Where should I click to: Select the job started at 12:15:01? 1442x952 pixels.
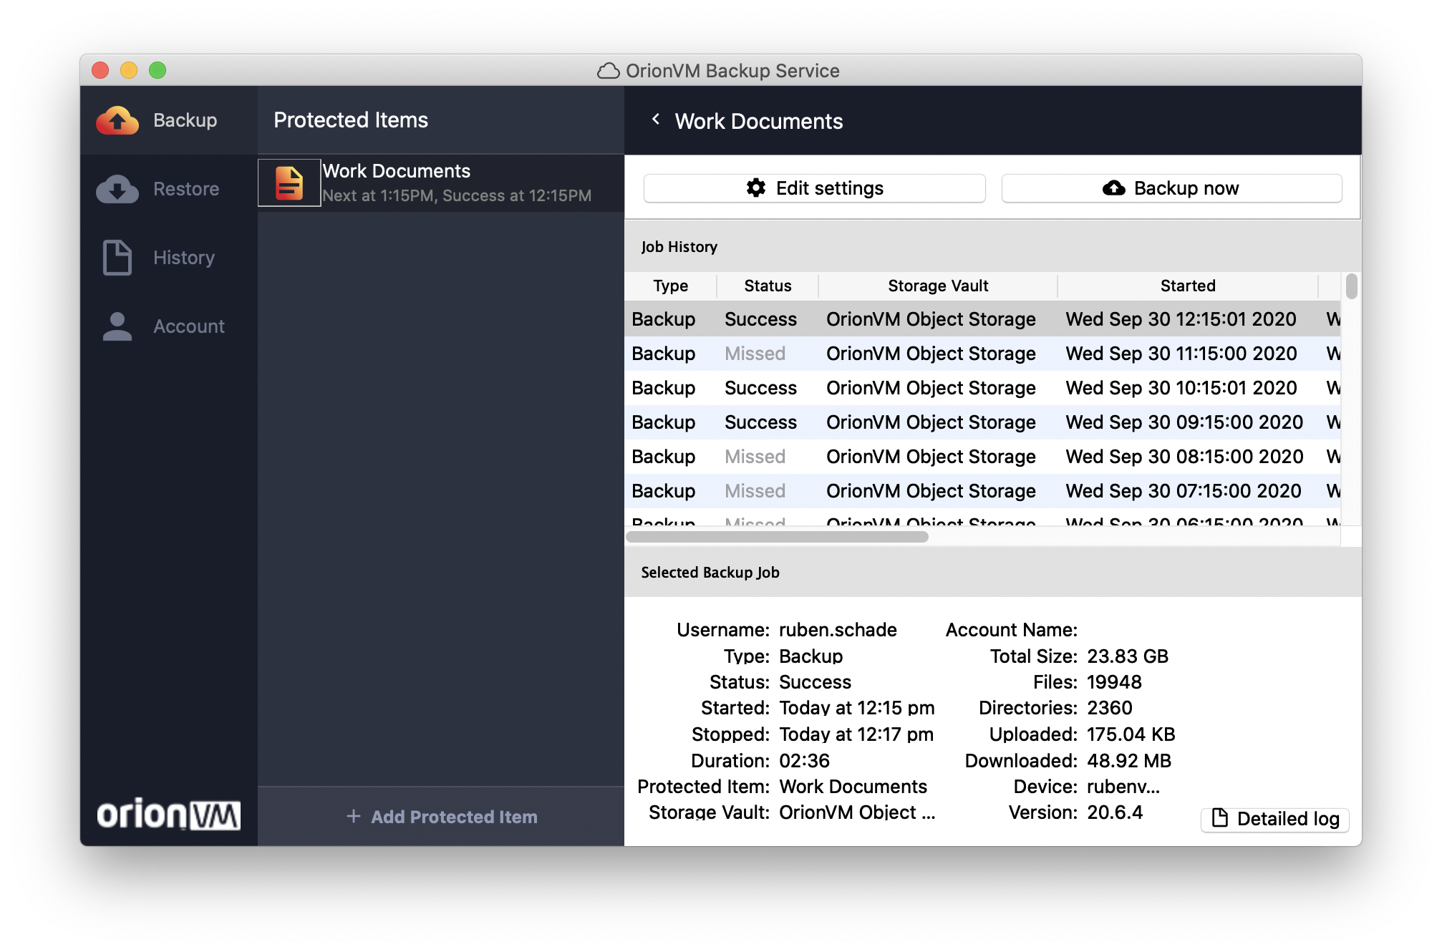coord(982,319)
